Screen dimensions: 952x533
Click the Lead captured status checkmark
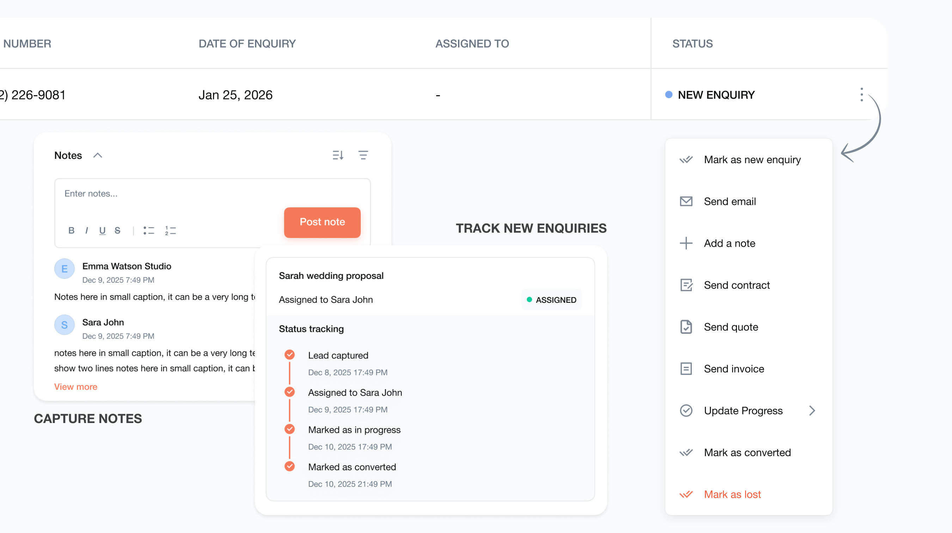pos(290,355)
